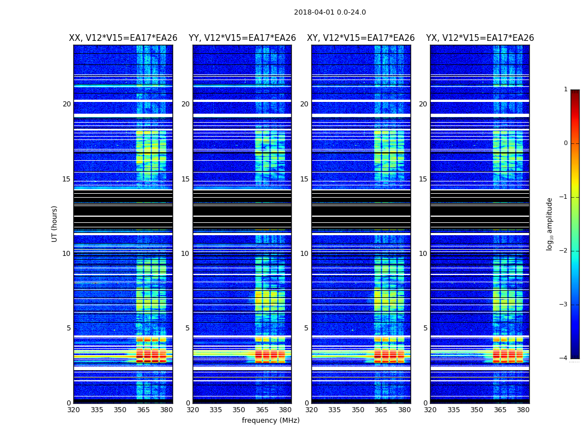The image size is (588, 448).
Task: Select the YX spectrogram plot
Action: pos(479,224)
